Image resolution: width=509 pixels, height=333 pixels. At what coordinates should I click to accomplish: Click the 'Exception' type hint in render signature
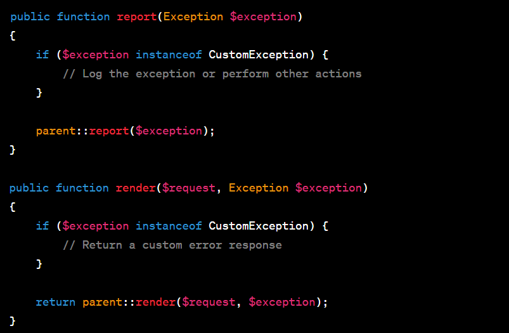pos(259,188)
